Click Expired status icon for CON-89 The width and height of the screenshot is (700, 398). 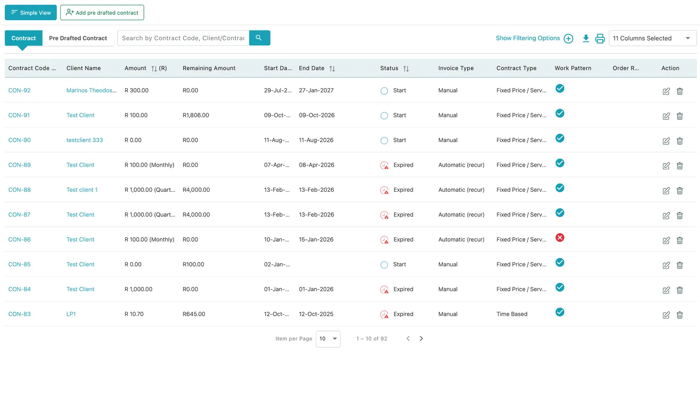[385, 165]
